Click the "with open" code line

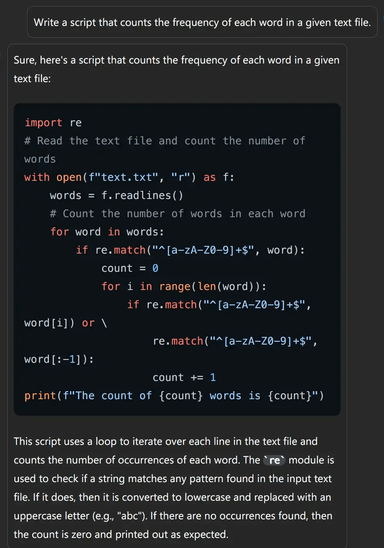129,177
